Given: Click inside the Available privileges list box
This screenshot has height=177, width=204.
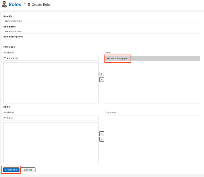Looking at the screenshot, I should point(51,83).
